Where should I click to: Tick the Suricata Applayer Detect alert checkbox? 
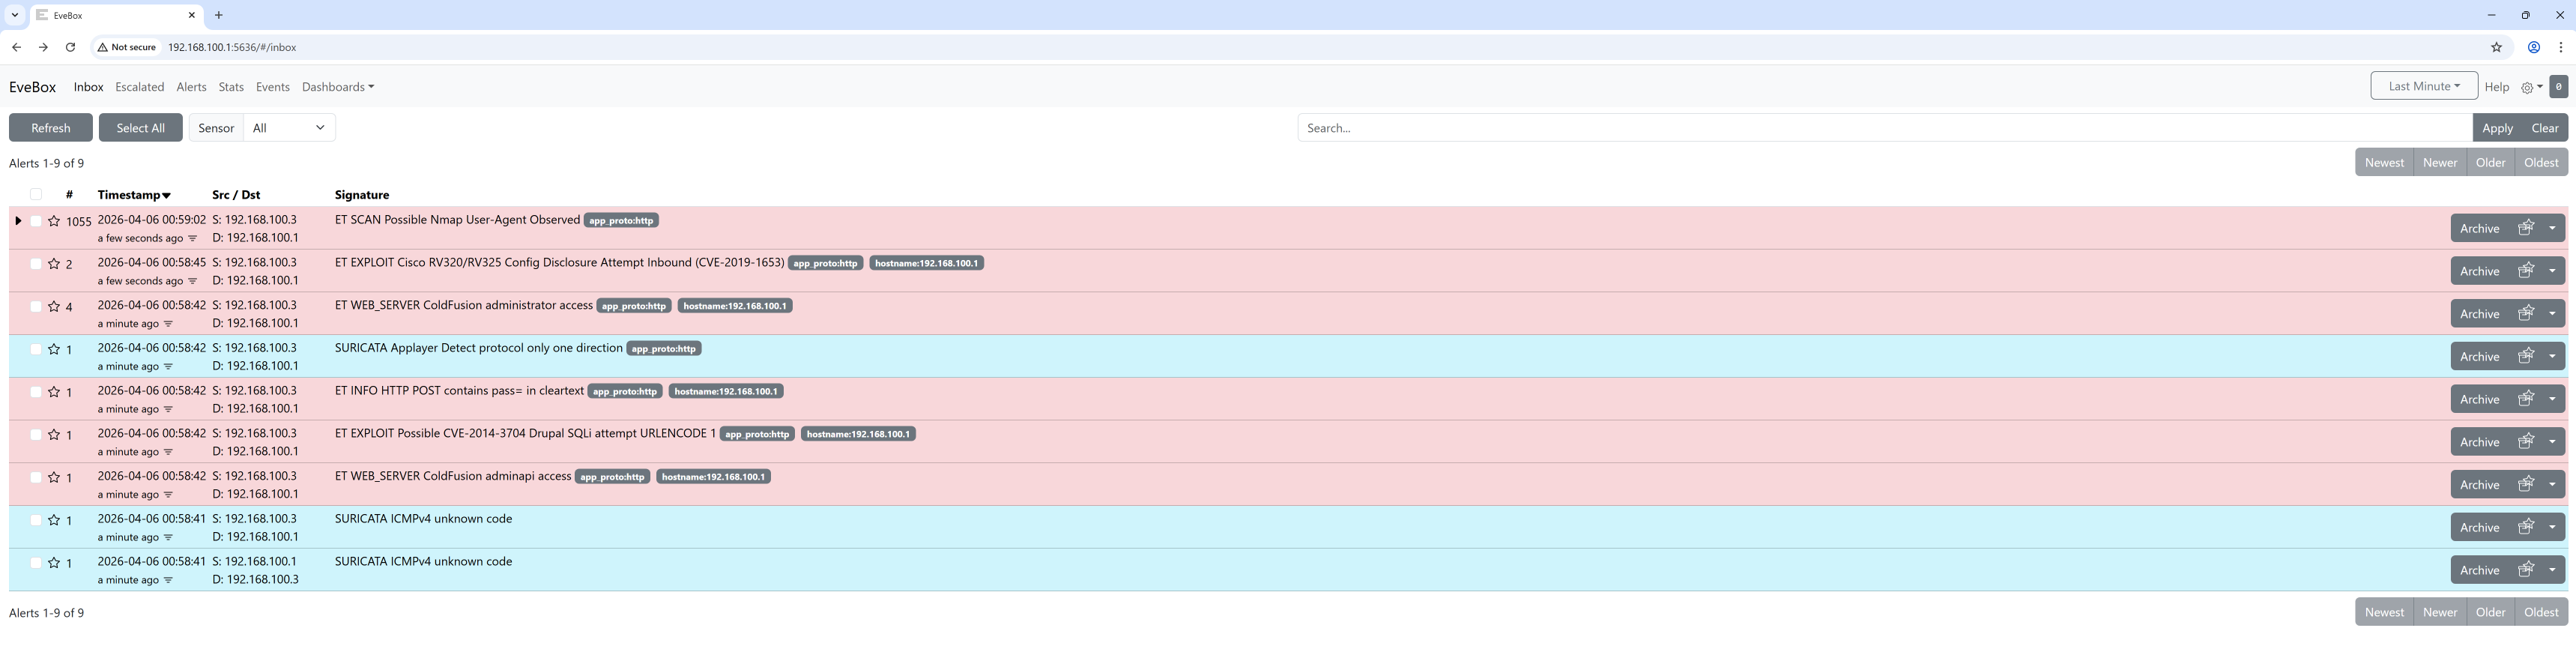(x=36, y=349)
